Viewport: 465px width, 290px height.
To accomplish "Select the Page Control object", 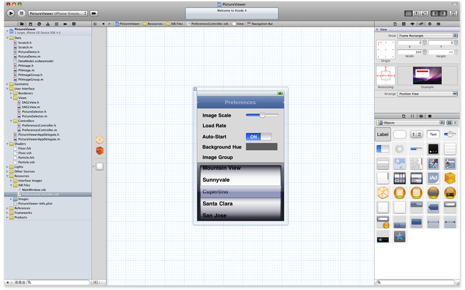I will pyautogui.click(x=433, y=149).
